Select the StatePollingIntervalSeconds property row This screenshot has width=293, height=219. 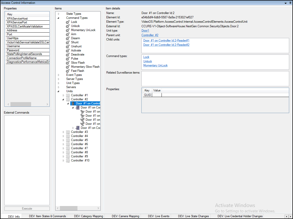click(x=28, y=54)
